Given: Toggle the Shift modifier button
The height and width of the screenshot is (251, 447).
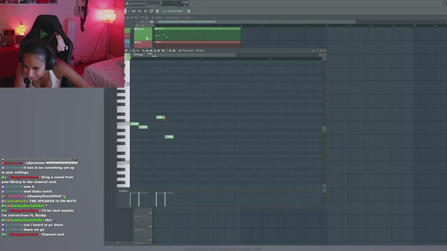Looking at the screenshot, I should pyautogui.click(x=133, y=11).
